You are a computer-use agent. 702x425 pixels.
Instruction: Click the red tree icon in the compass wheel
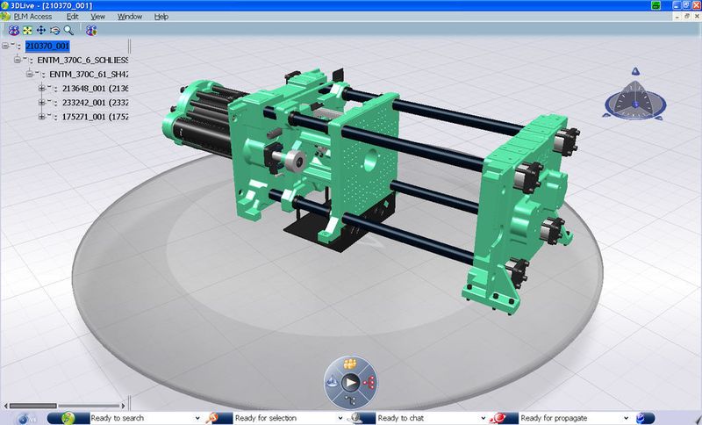pos(369,383)
